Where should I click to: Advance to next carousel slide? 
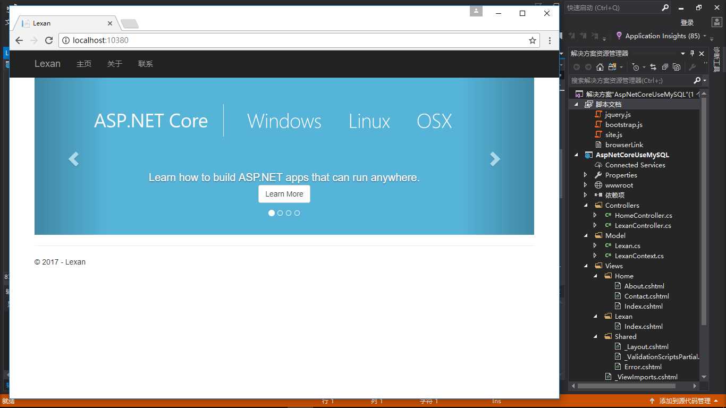[x=495, y=159]
